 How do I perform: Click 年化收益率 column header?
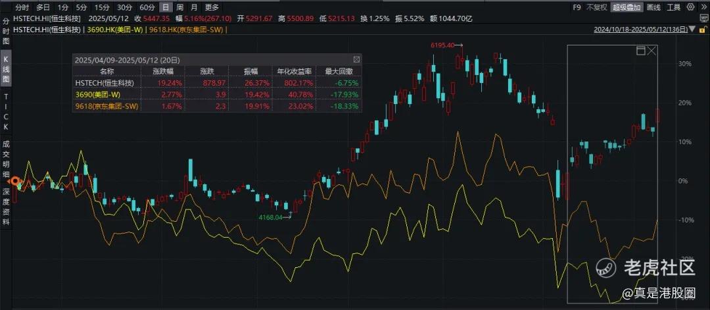[x=295, y=71]
